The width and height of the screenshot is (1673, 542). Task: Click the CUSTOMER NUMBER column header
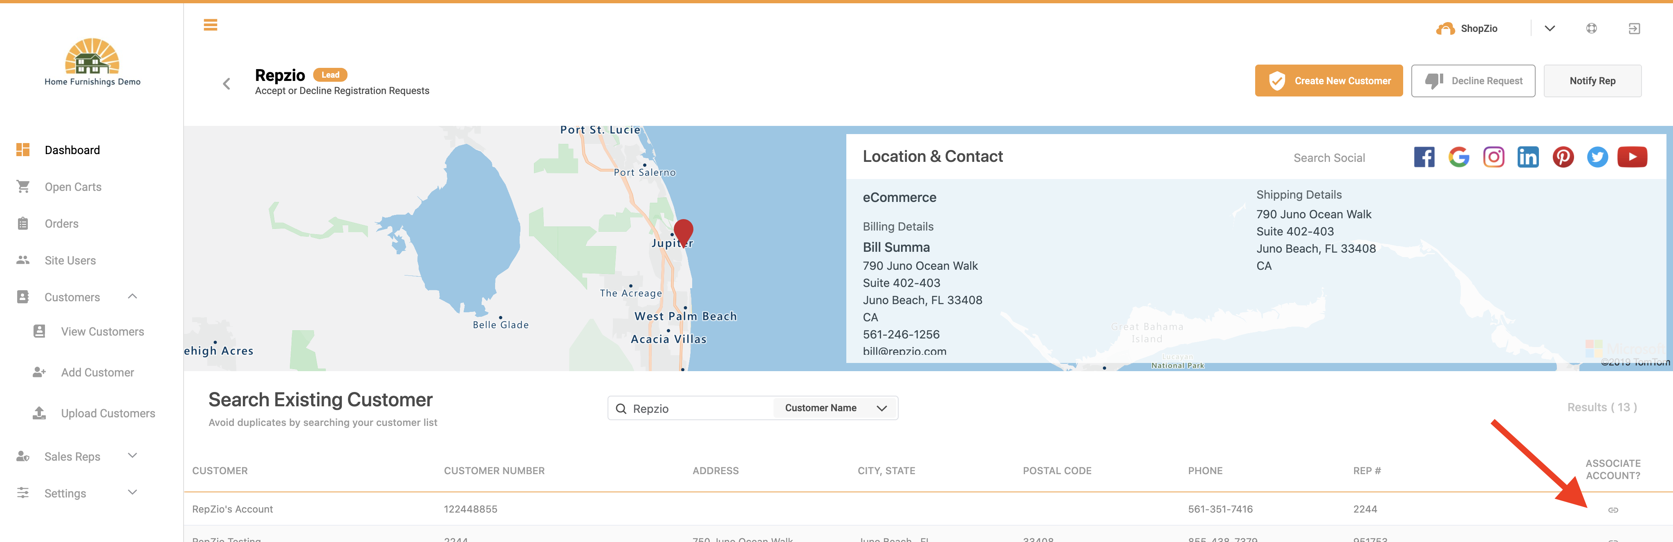(494, 471)
